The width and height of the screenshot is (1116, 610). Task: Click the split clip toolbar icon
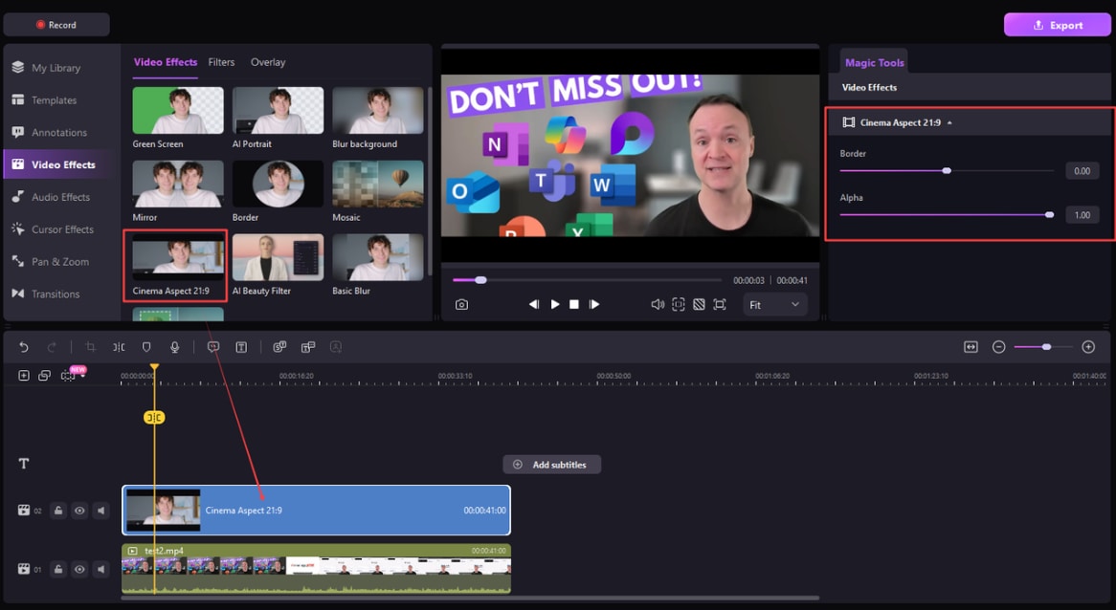[x=118, y=347]
